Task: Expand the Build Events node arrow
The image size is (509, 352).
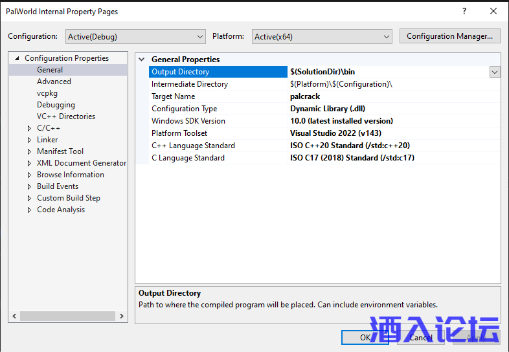Action: 29,187
